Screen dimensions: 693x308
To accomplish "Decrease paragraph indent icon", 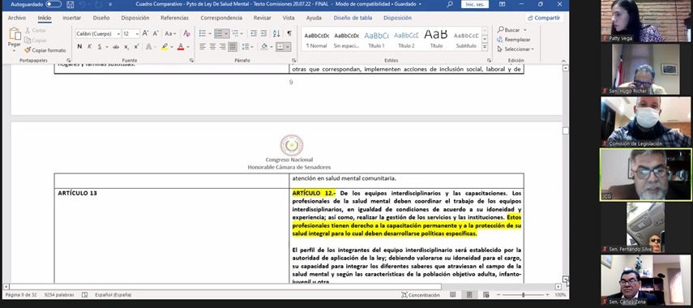I will tap(253, 33).
